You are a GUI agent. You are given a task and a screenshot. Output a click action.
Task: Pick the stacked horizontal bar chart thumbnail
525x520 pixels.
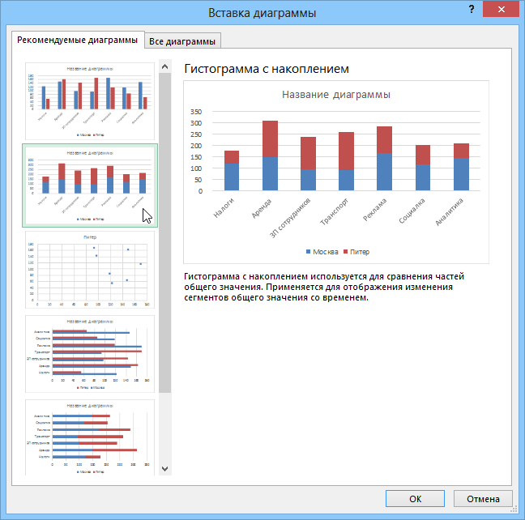[x=90, y=437]
